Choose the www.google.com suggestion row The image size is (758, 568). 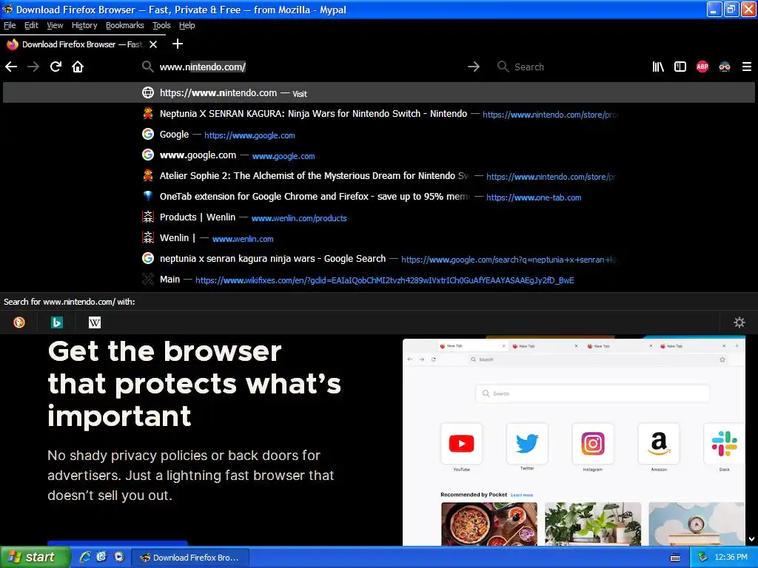click(x=378, y=155)
